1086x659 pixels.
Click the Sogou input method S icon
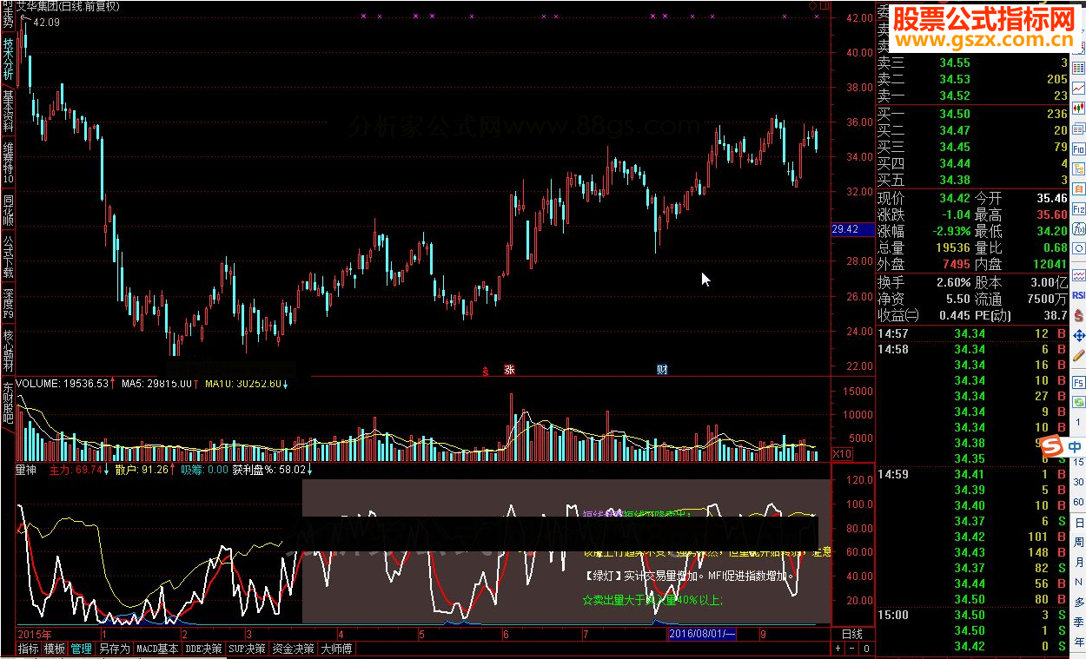[x=1052, y=445]
